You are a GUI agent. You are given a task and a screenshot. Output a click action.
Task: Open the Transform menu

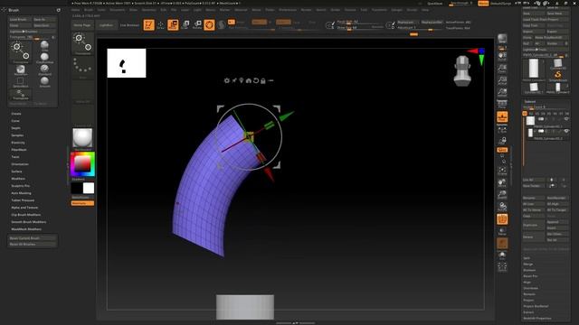[380, 10]
